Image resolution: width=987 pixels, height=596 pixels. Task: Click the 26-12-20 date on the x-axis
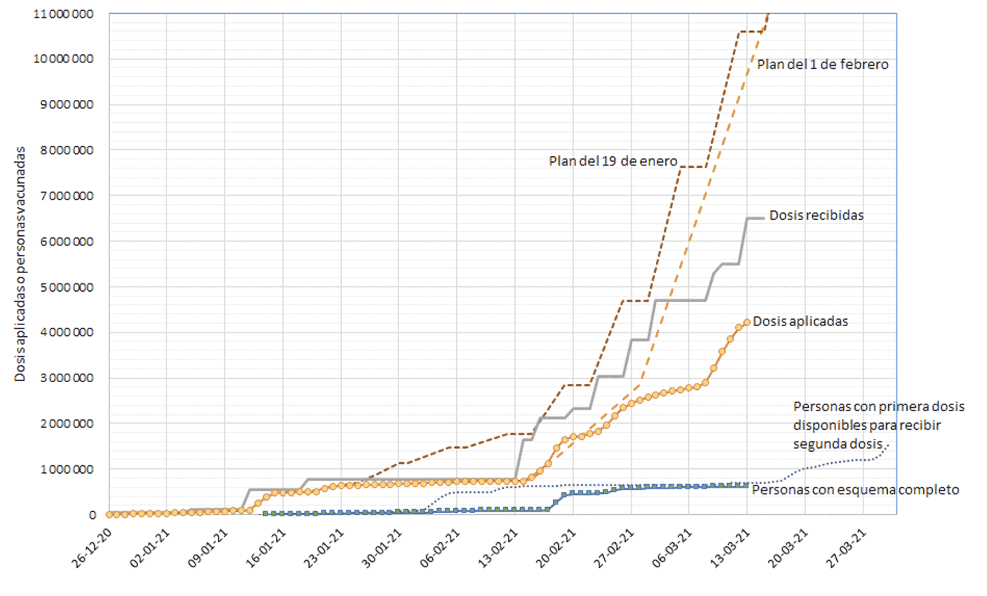[x=93, y=548]
